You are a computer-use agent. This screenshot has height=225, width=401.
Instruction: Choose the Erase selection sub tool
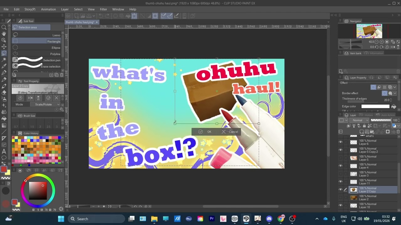(x=37, y=66)
